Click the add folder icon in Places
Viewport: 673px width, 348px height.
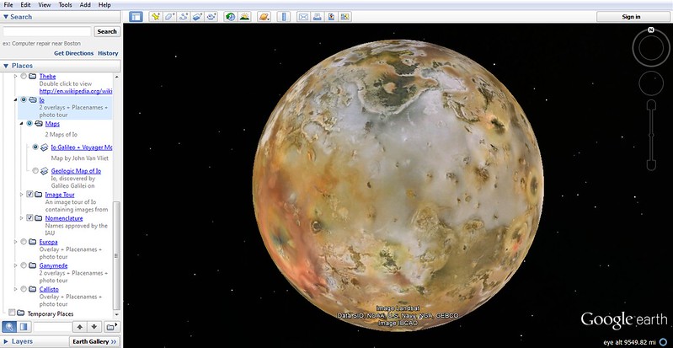point(111,327)
